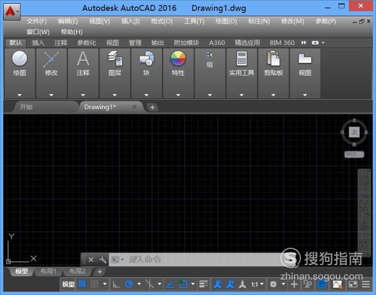Click the ViewCube 上 top face
Image resolution: width=376 pixels, height=295 pixels.
tap(354, 132)
